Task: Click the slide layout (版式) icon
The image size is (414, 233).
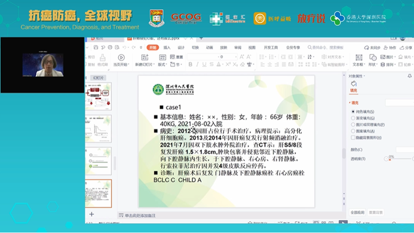Action: [162, 57]
